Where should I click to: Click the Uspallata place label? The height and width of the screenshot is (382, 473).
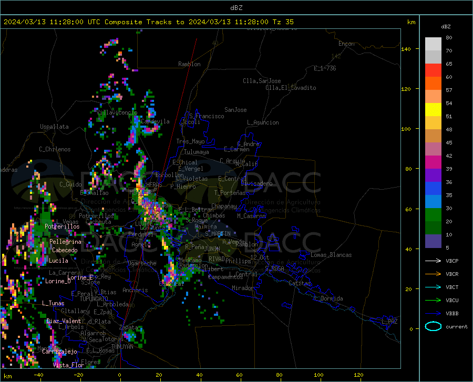click(x=54, y=127)
